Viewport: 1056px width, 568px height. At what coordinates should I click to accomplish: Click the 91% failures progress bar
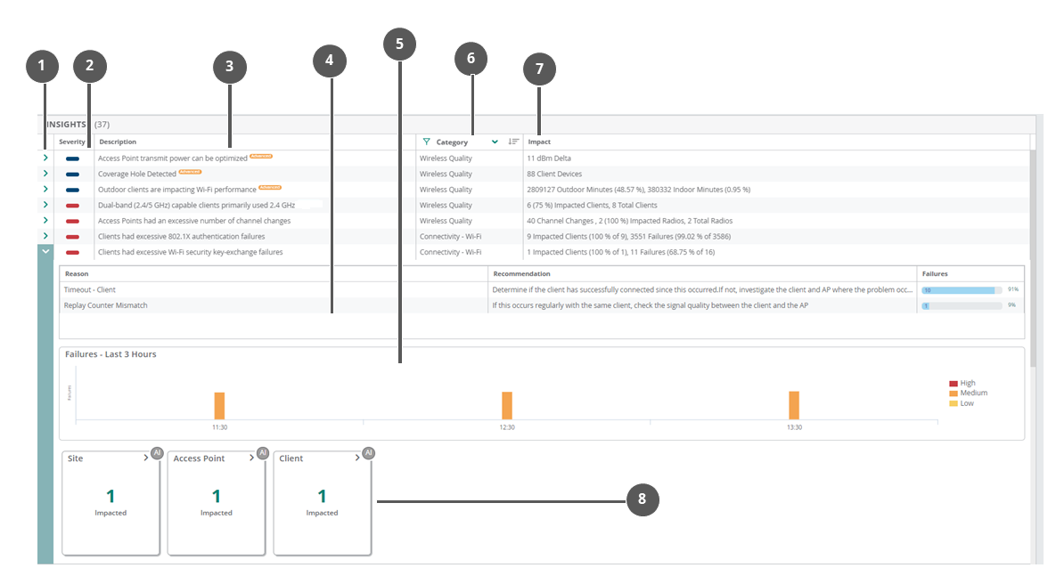(962, 290)
